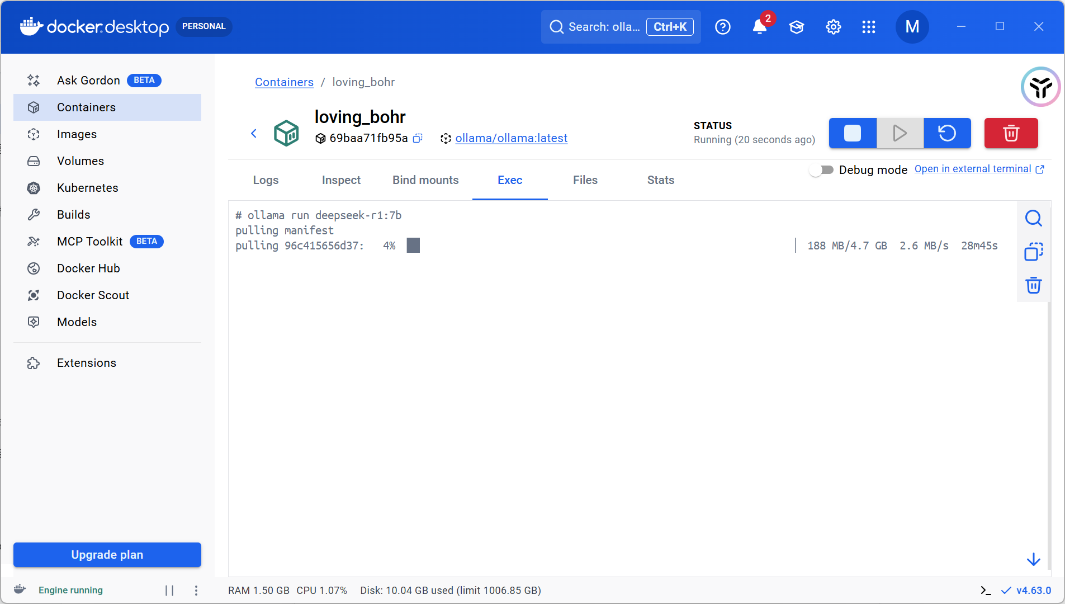1065x604 pixels.
Task: Click the Containers breadcrumb link
Action: 284,82
